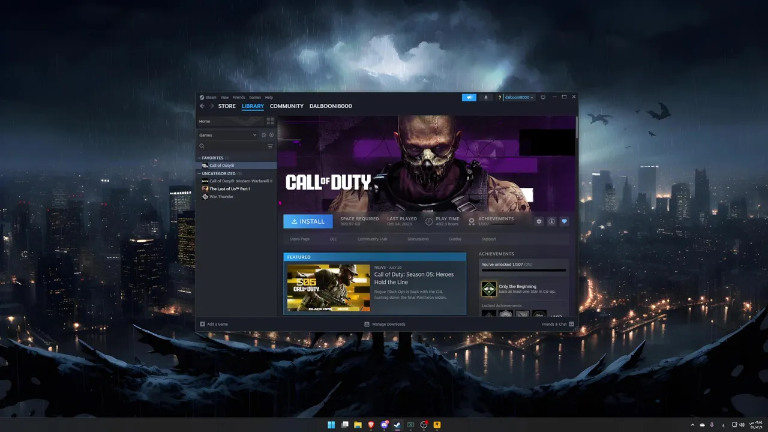This screenshot has width=768, height=432.
Task: Open Task View from taskbar
Action: (x=344, y=425)
